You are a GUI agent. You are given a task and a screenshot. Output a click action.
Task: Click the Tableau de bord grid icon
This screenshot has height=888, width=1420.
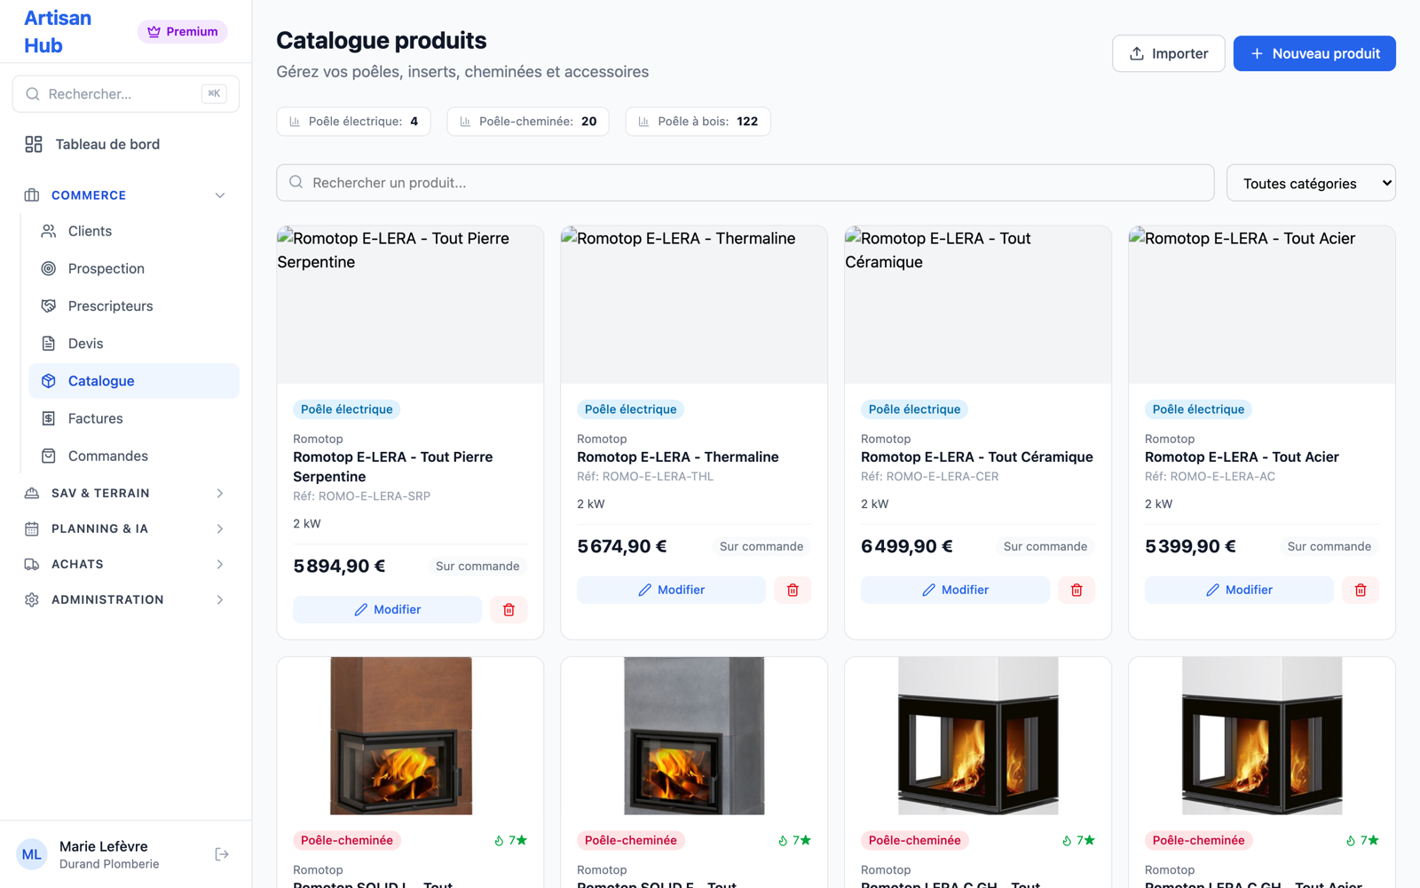(34, 144)
